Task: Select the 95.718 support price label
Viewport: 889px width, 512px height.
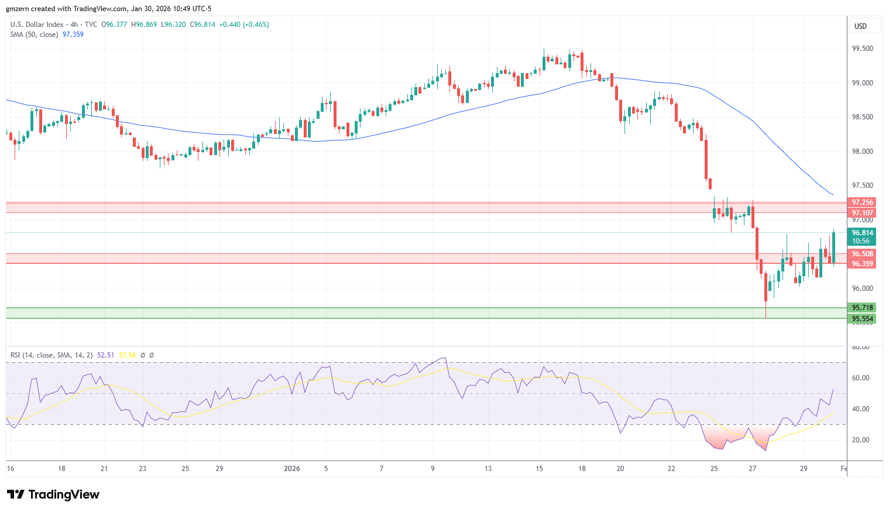Action: point(862,308)
